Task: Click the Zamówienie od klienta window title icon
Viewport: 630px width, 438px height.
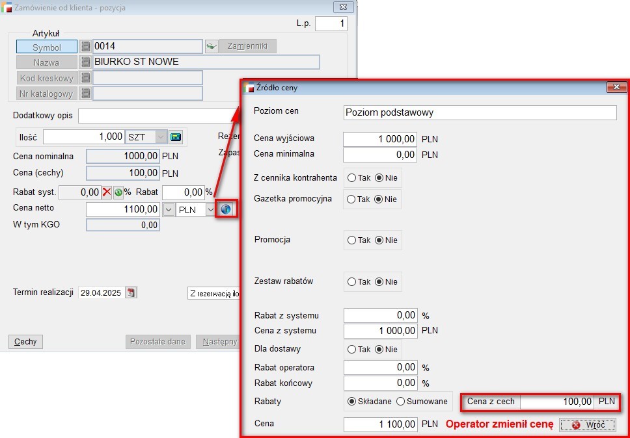Action: 6,7
